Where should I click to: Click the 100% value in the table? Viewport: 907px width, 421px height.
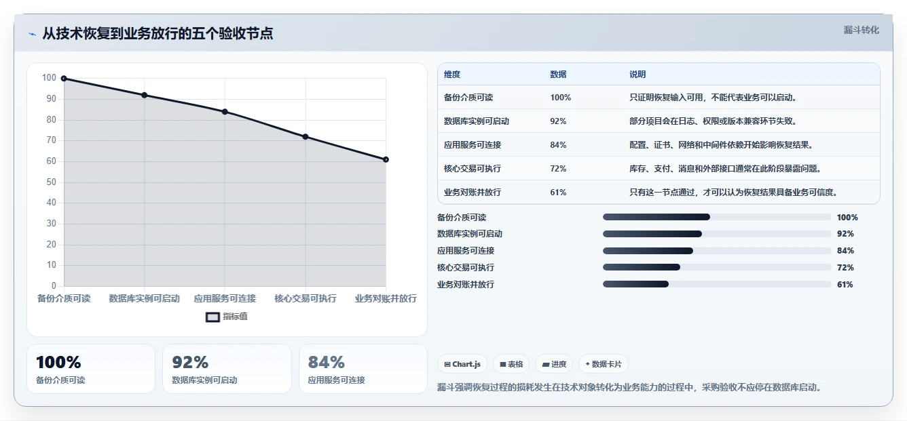pos(561,98)
